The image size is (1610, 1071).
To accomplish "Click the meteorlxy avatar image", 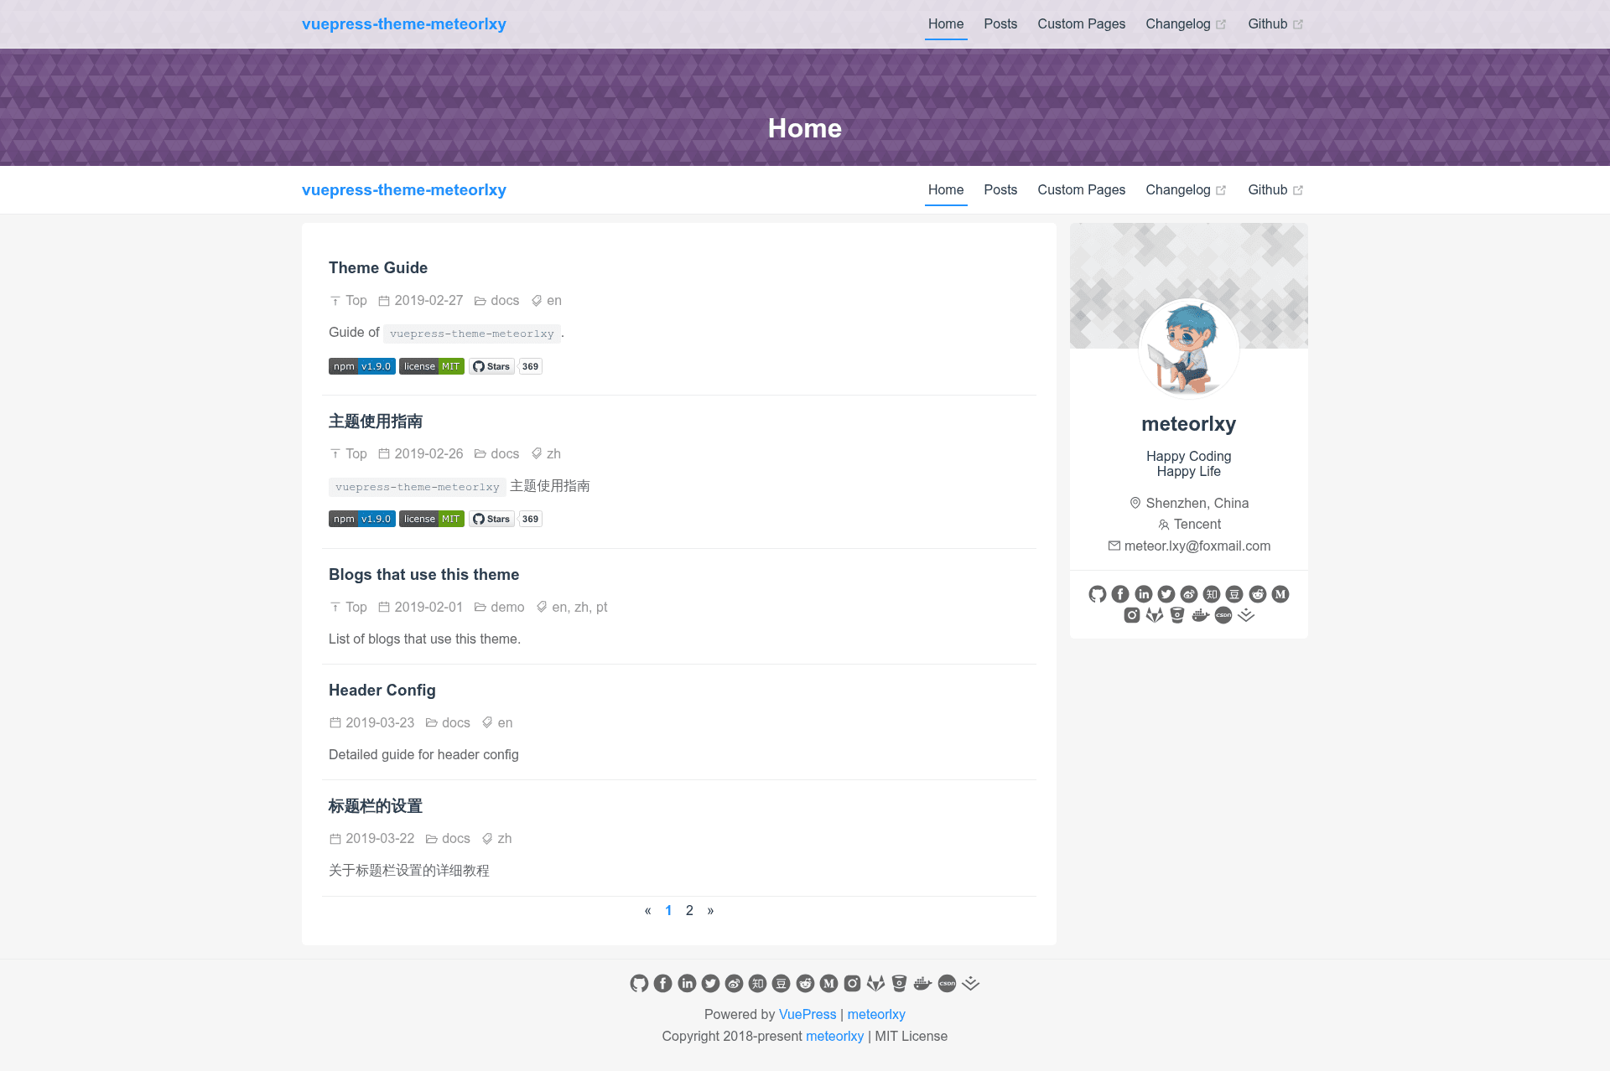I will [1189, 349].
